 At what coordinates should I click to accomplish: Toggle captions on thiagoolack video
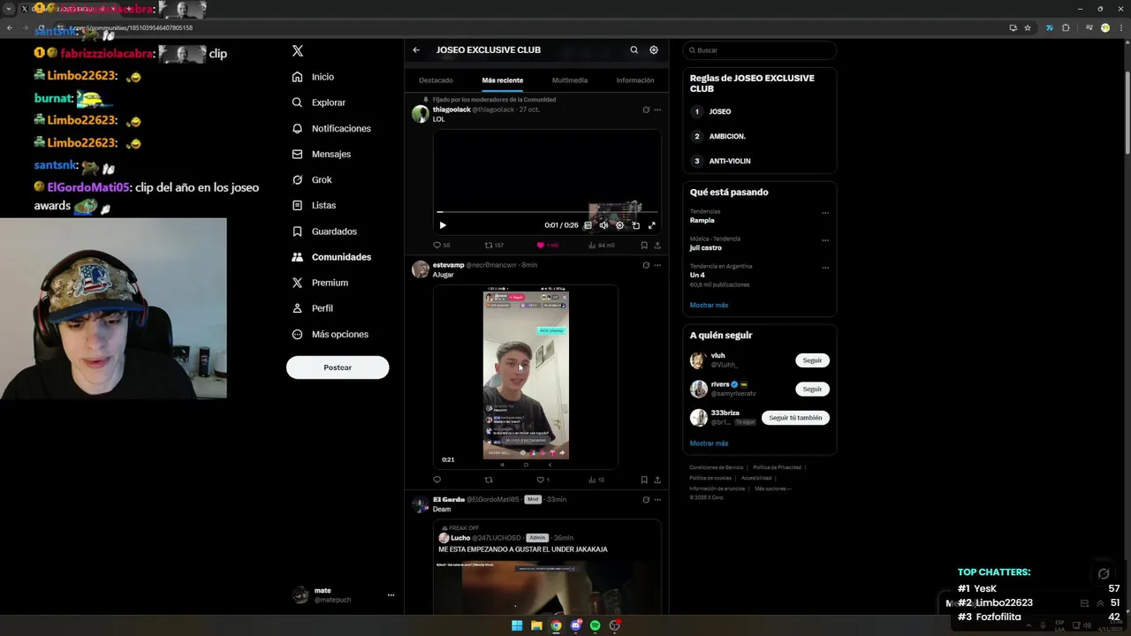click(588, 225)
